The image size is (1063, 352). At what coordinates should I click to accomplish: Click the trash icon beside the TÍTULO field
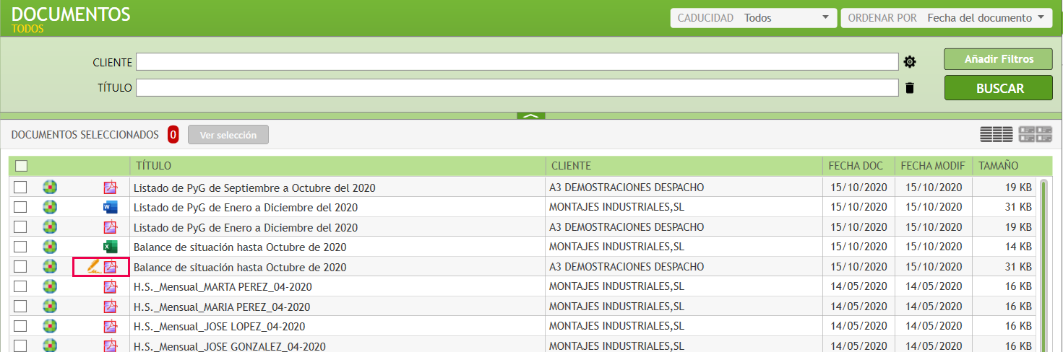point(910,88)
